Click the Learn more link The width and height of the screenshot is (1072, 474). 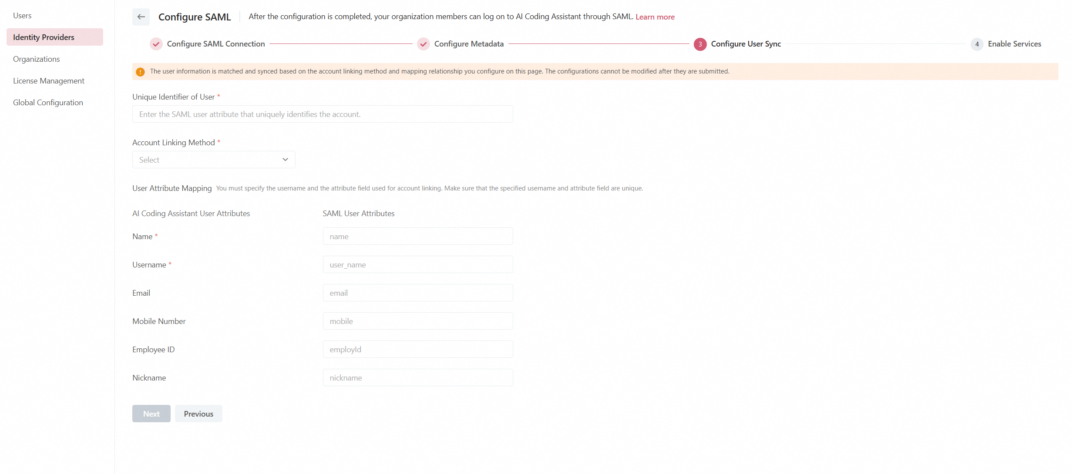click(655, 17)
